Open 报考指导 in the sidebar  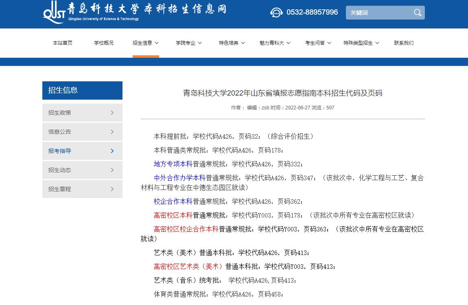click(82, 151)
